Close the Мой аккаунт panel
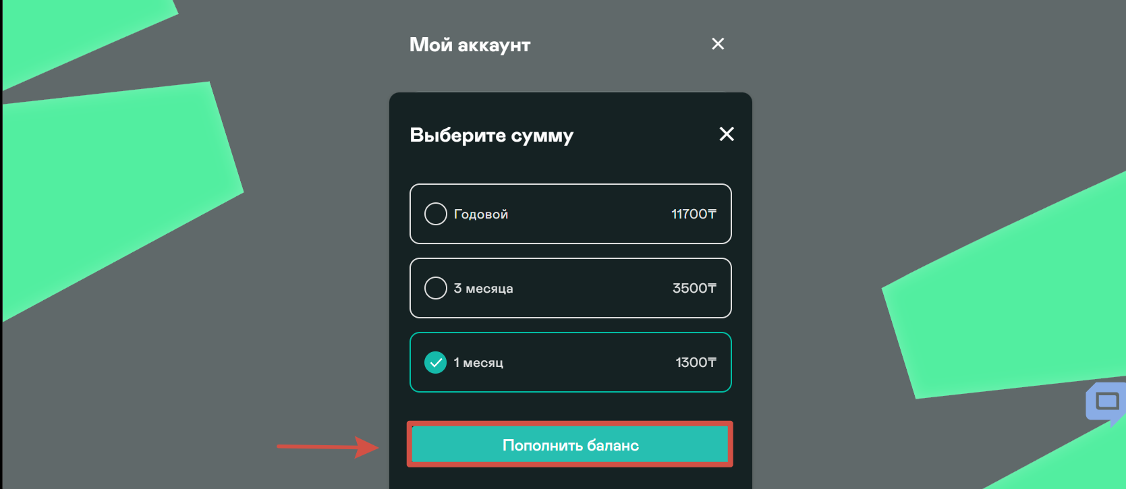1126x489 pixels. (x=718, y=44)
